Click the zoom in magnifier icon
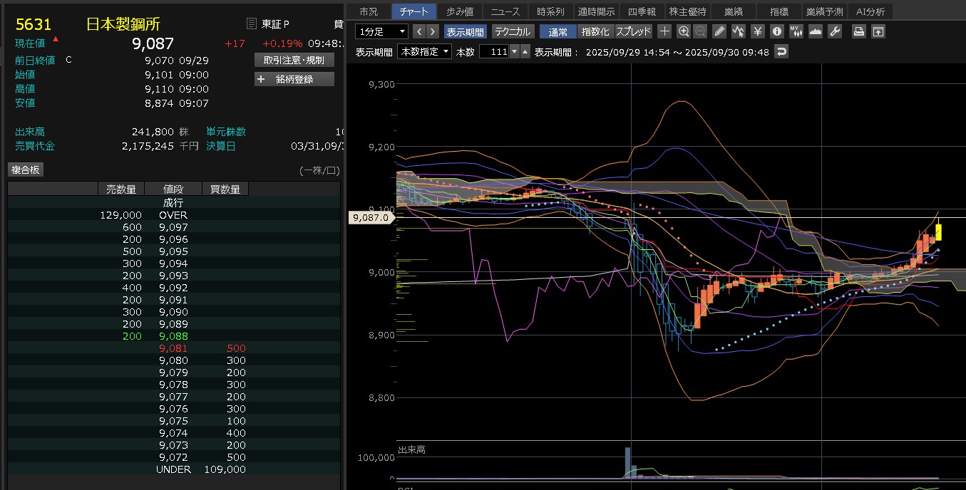This screenshot has height=490, width=966. pyautogui.click(x=684, y=31)
